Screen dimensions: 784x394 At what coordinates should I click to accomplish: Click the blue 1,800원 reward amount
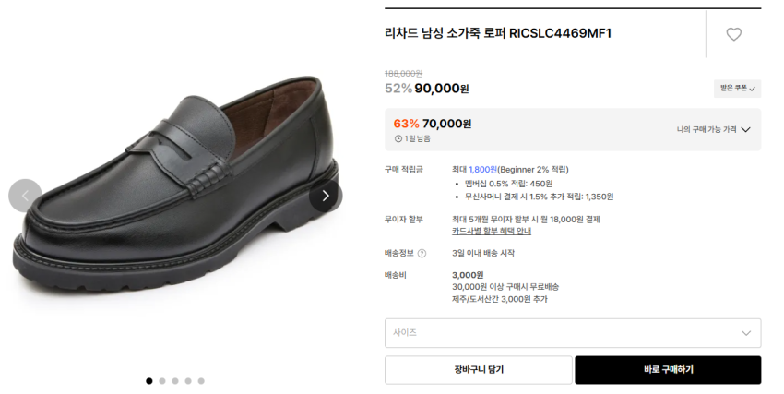(482, 170)
